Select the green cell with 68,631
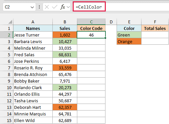The width and height of the screenshot is (169, 124). pyautogui.click(x=65, y=55)
